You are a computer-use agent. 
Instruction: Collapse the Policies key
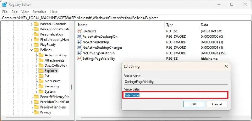(31, 50)
